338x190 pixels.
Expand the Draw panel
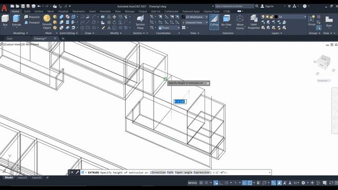[x=89, y=33]
